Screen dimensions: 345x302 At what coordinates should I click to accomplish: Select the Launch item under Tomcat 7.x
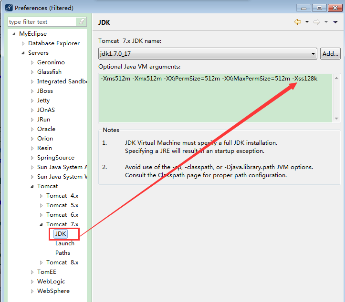pos(65,243)
